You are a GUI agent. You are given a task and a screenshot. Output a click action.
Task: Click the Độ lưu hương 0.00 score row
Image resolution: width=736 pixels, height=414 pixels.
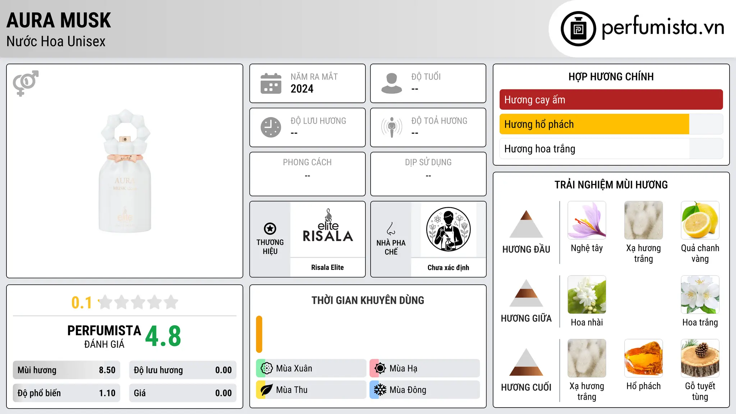point(183,370)
